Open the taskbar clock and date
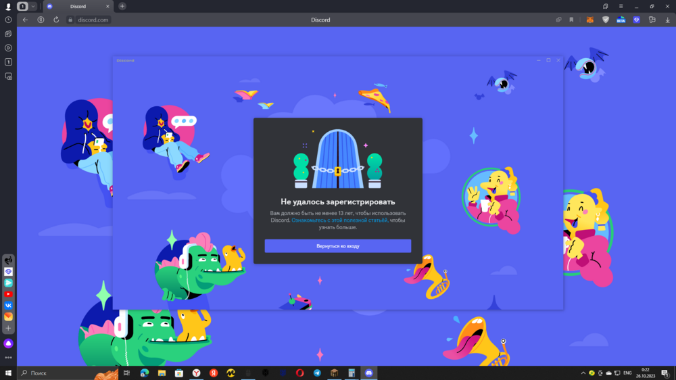 646,373
